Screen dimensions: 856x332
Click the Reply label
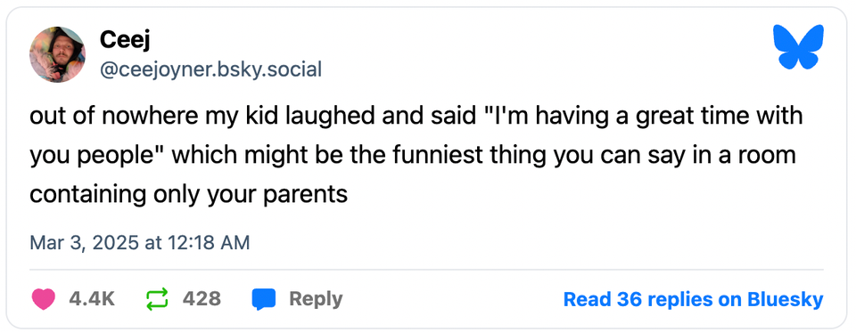click(x=316, y=299)
